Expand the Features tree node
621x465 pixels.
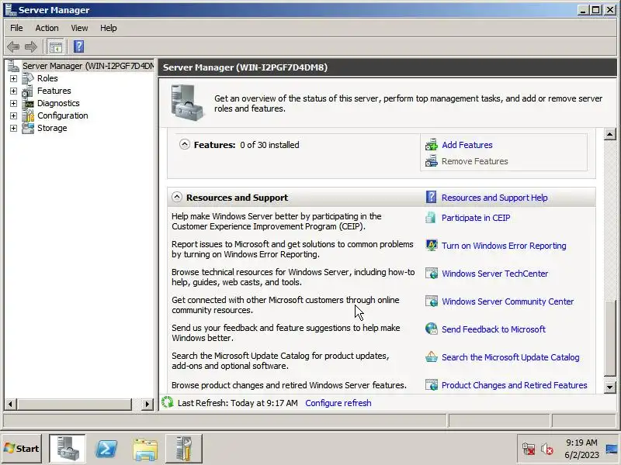coord(13,91)
